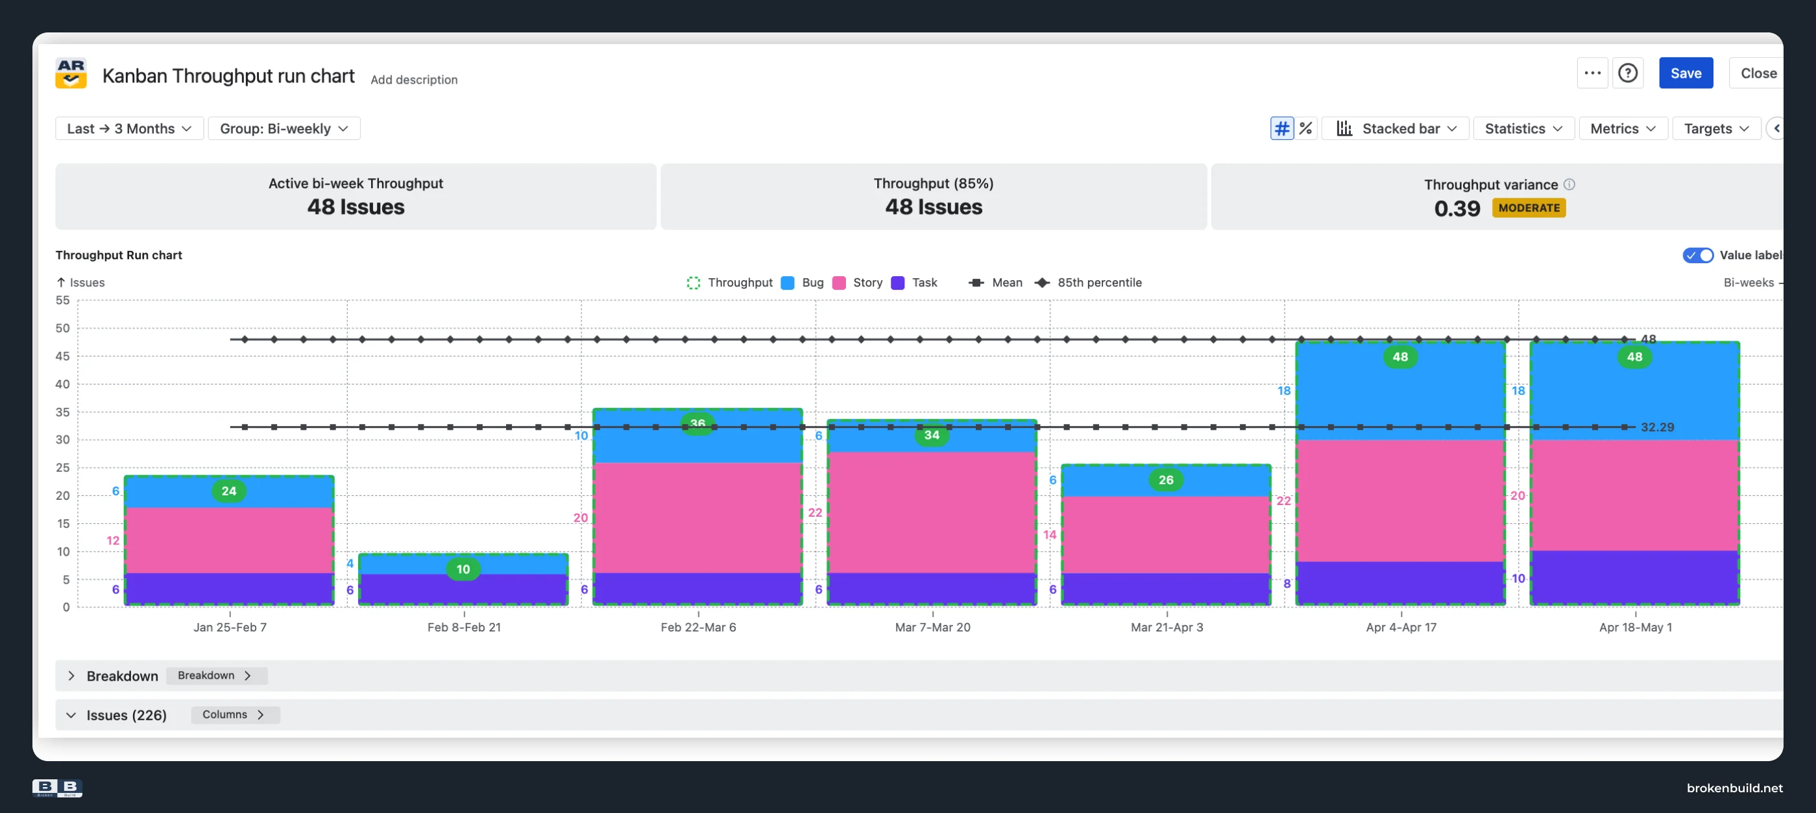Open the Metrics dropdown
The image size is (1816, 813).
(x=1623, y=128)
